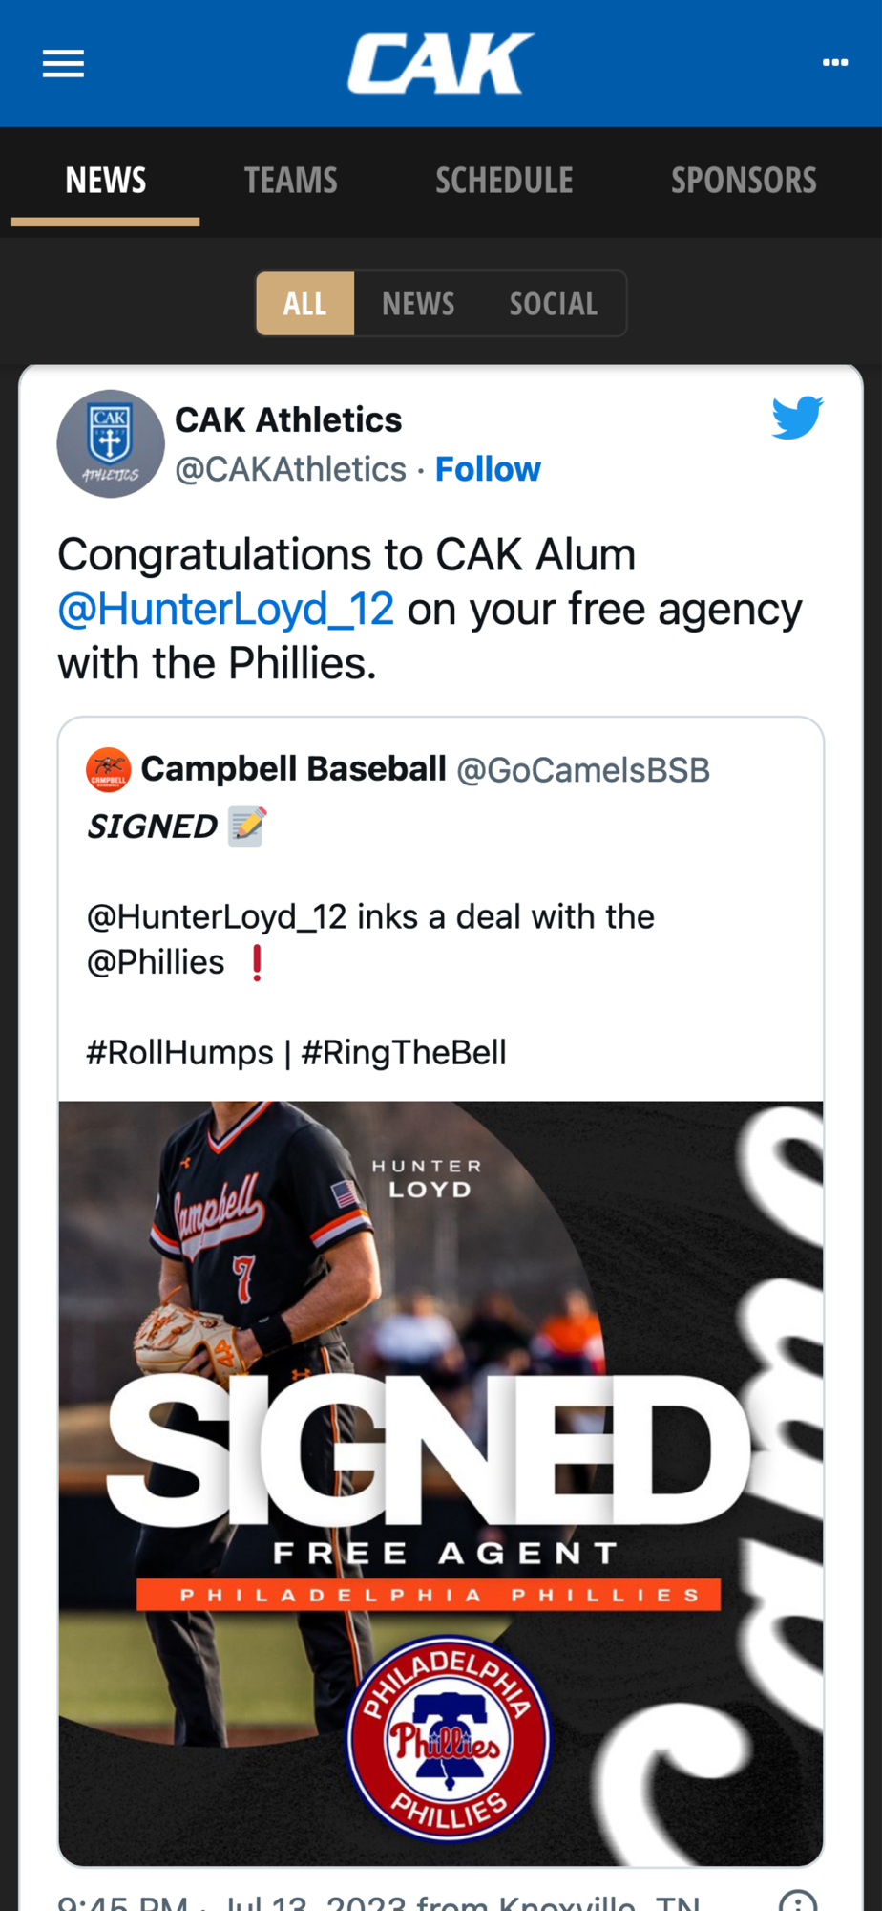The height and width of the screenshot is (1911, 882).
Task: Open the Schedule tab
Action: coord(504,181)
